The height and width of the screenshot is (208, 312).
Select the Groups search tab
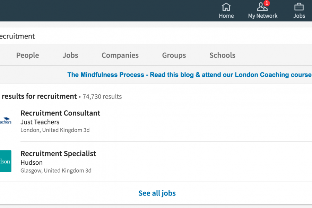pos(174,55)
